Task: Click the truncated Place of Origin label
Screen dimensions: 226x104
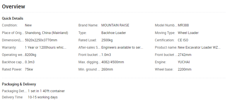Action: click(x=13, y=33)
